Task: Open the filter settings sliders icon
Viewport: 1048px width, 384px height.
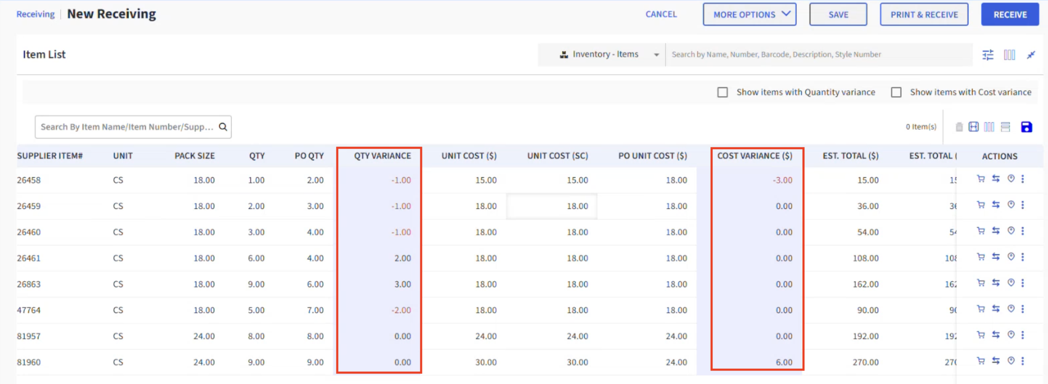Action: (988, 55)
